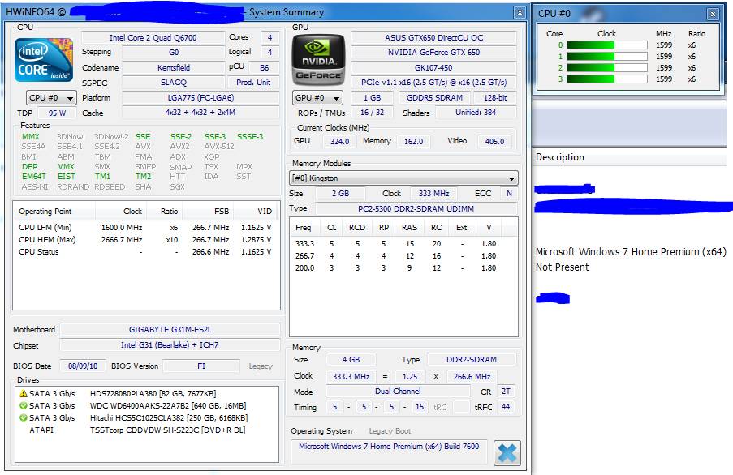The width and height of the screenshot is (733, 475).
Task: Click the blue X close icon at bottom
Action: pos(507,452)
